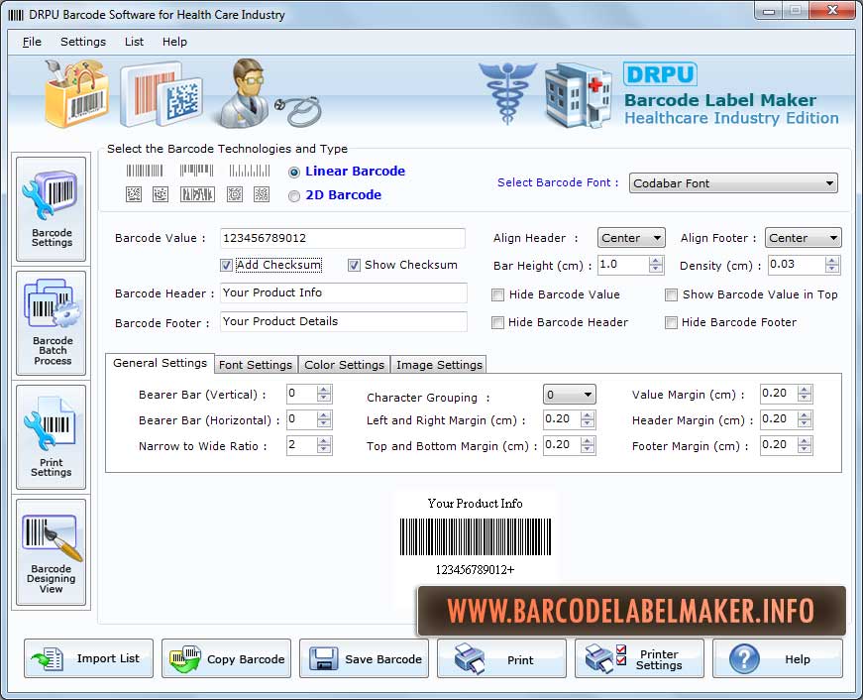Open Align Header dropdown

(631, 238)
